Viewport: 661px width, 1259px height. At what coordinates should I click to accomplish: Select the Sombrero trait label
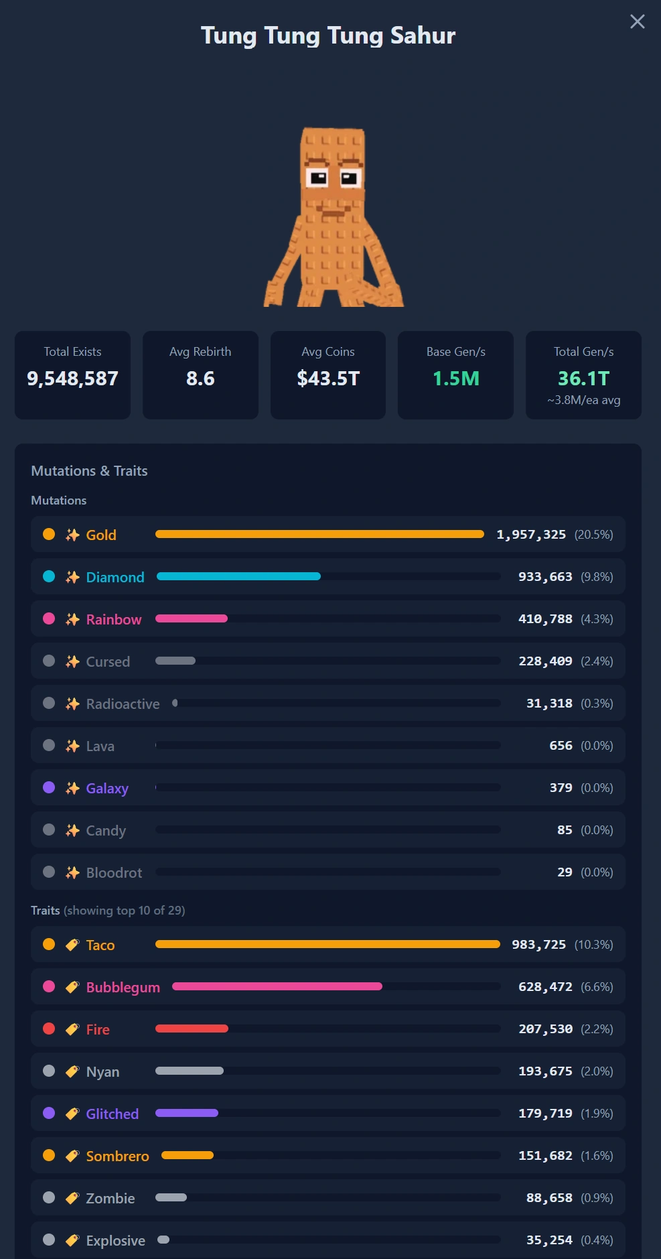coord(118,1156)
